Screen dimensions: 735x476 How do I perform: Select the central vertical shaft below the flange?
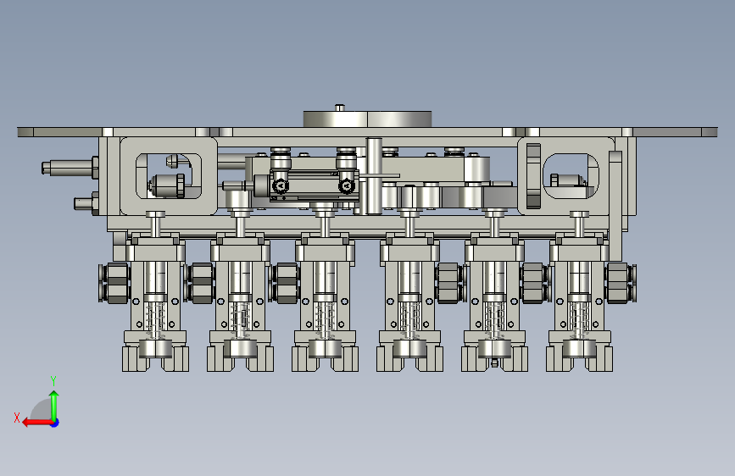374,175
